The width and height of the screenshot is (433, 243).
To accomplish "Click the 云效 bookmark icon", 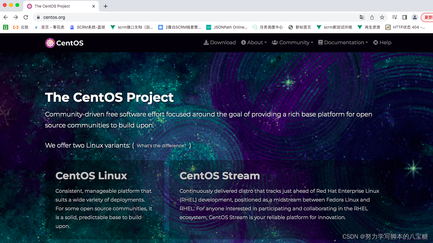I will click(15, 27).
